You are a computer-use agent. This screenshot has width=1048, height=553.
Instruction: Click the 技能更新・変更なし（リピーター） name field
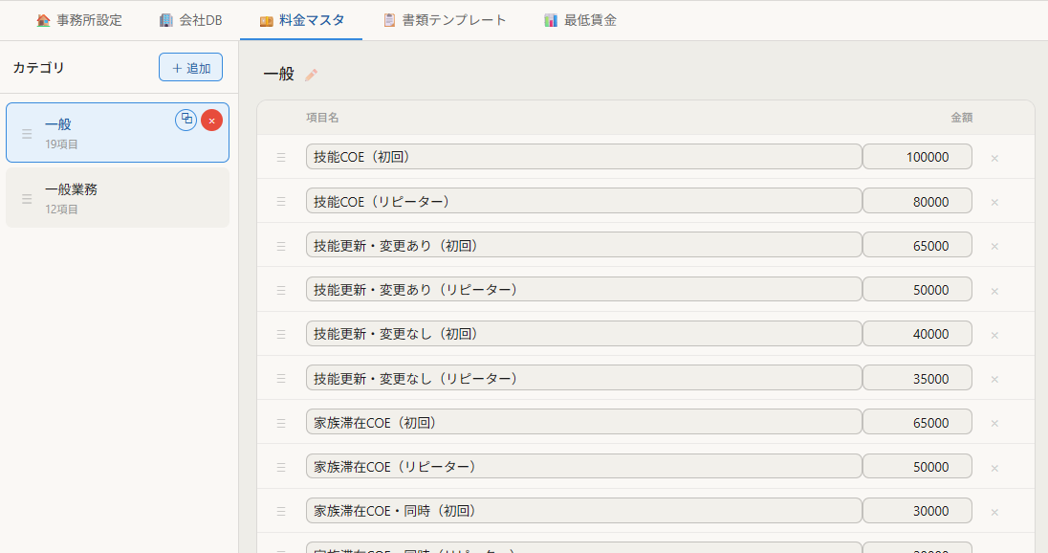point(584,378)
